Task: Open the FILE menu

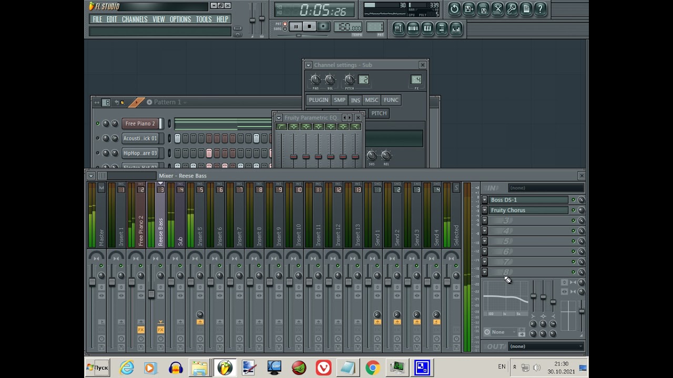Action: (97, 19)
